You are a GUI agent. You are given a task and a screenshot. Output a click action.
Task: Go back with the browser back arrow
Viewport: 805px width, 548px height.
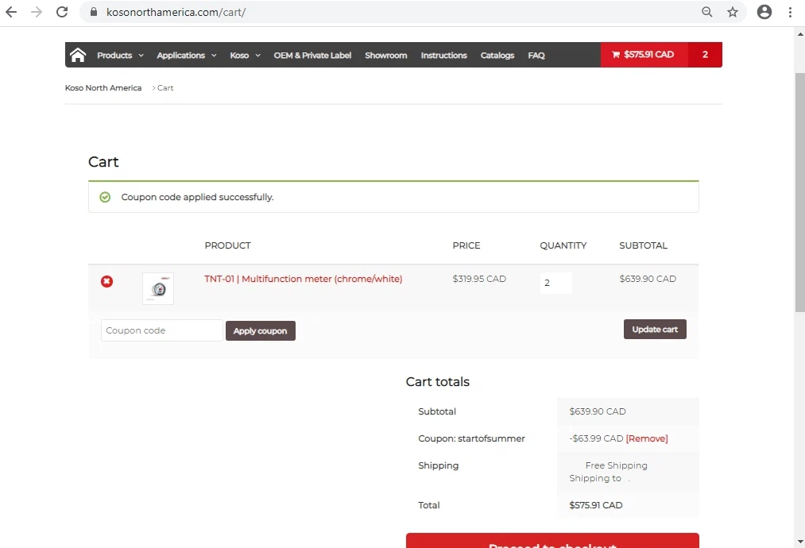(11, 12)
